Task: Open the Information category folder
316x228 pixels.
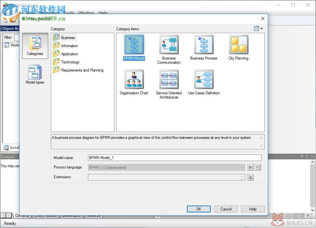Action: (66, 46)
